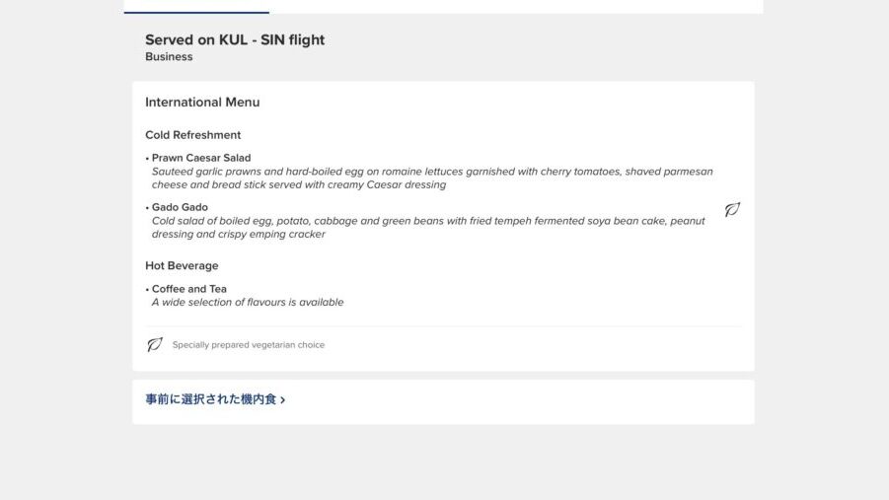This screenshot has height=500, width=889.
Task: Click the divider line above the vegetarian legend
Action: pyautogui.click(x=443, y=326)
